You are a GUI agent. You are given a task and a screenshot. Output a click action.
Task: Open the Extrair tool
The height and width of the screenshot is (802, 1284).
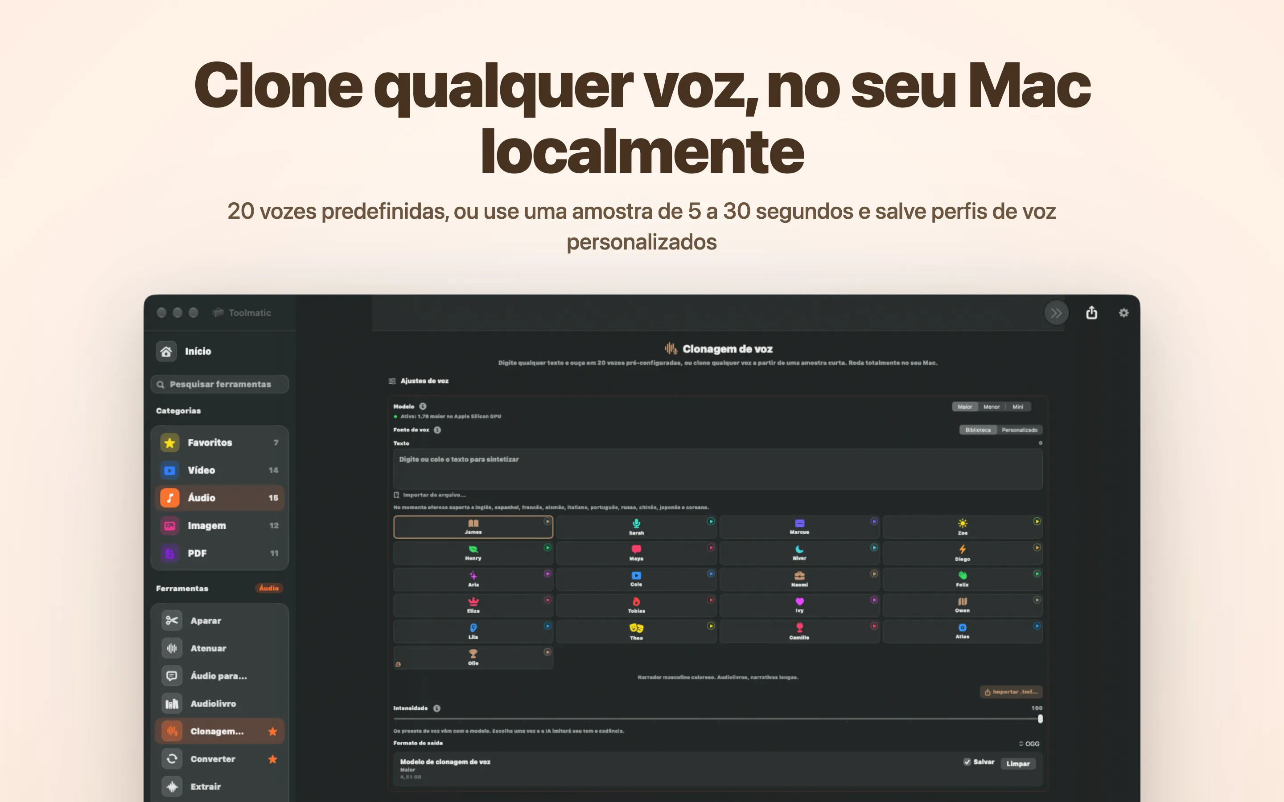(x=220, y=786)
